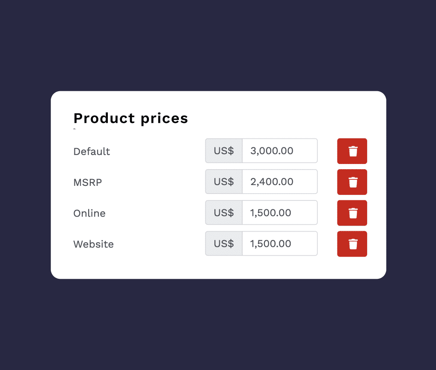Click the word prices in the title

coord(165,119)
